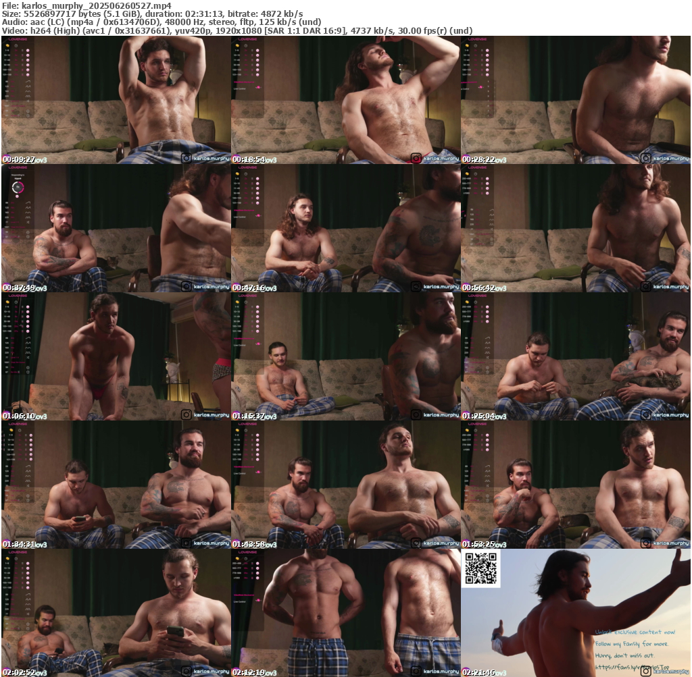This screenshot has width=692, height=677.
Task: Click the Instagram icon in the 00:18:54 frame
Action: (416, 159)
